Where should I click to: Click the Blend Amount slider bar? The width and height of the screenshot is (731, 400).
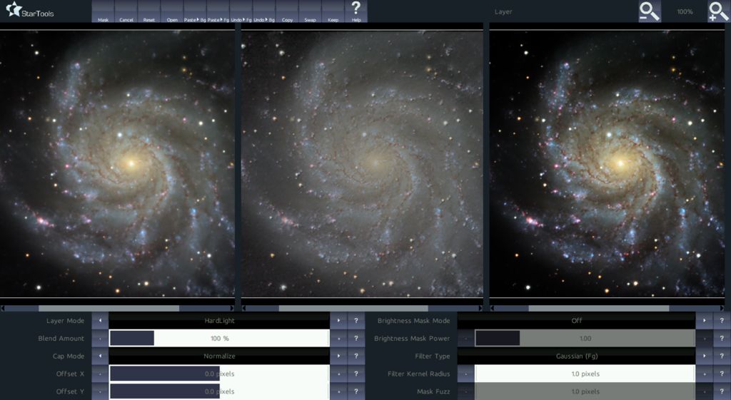coord(219,339)
